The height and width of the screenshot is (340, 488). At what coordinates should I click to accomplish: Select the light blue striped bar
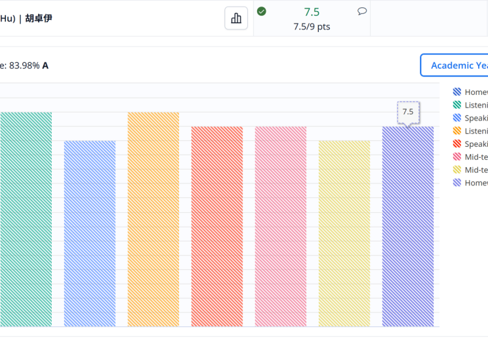89,233
